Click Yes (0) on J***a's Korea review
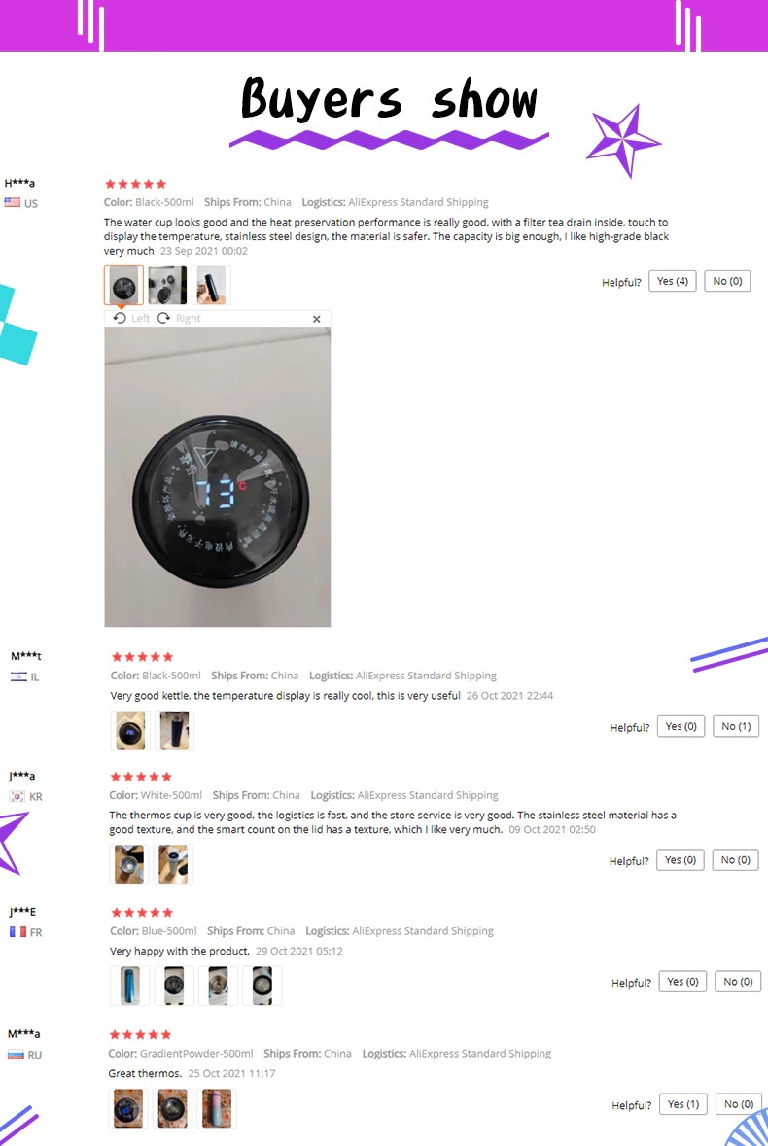This screenshot has width=768, height=1146. [x=681, y=860]
